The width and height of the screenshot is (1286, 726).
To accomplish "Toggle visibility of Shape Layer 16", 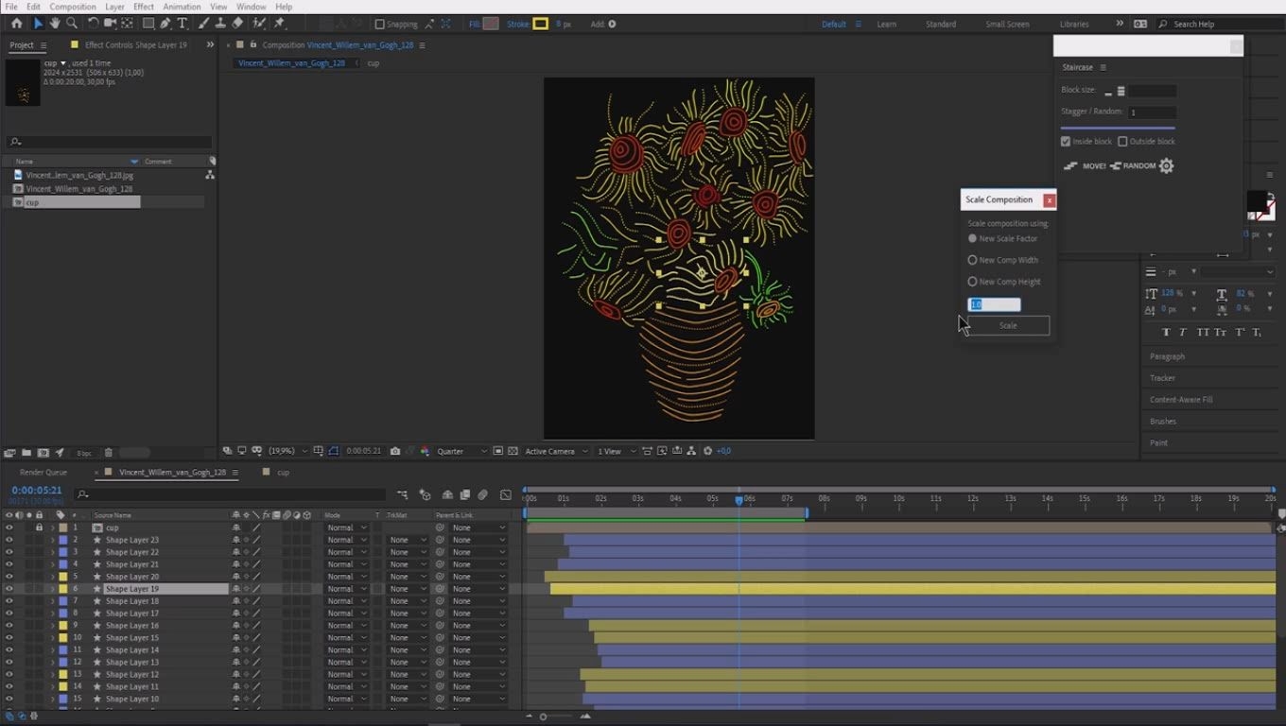I will (9, 626).
